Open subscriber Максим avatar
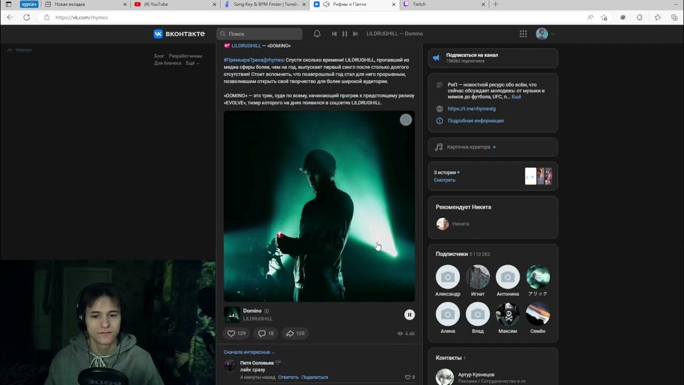 point(508,314)
